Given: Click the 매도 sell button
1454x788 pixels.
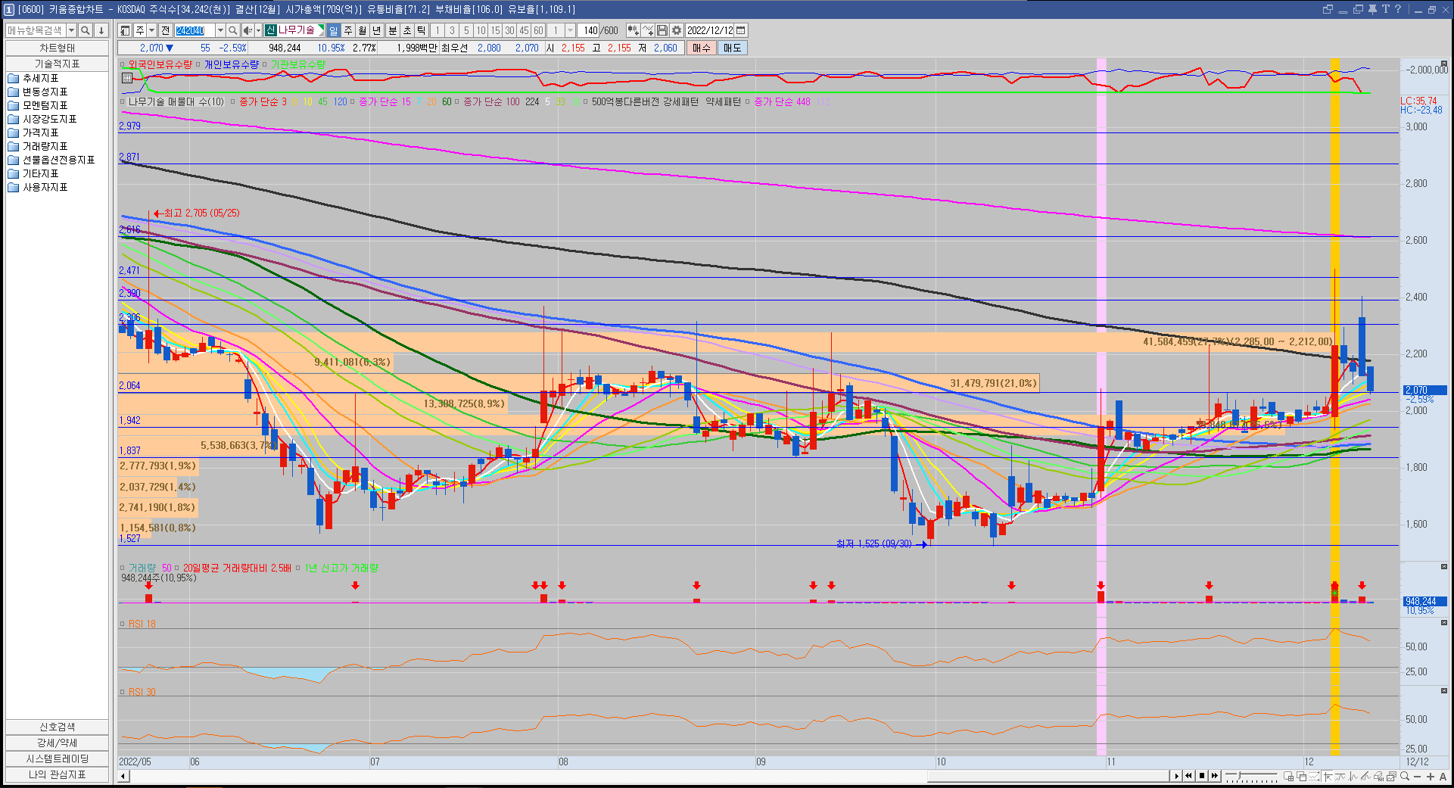Looking at the screenshot, I should (x=732, y=48).
